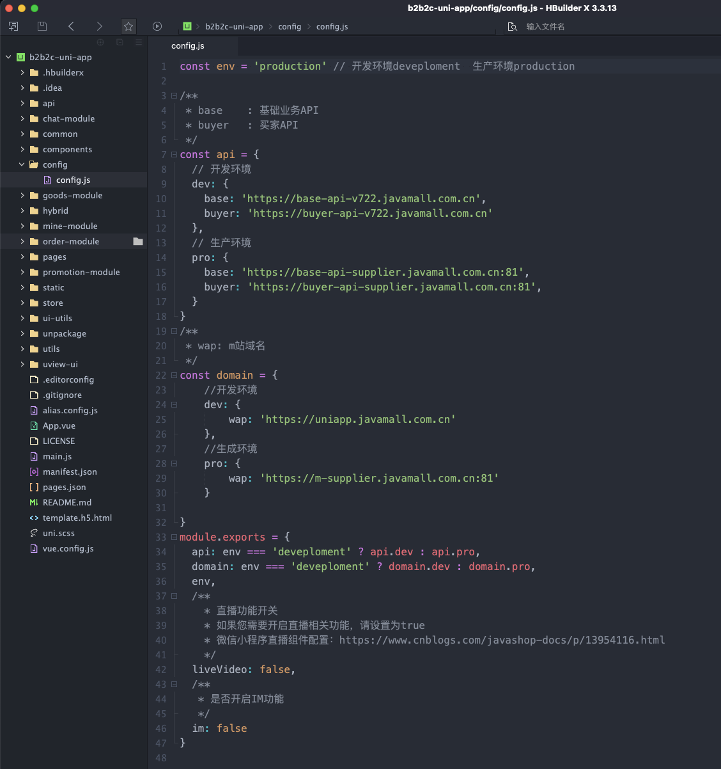The width and height of the screenshot is (721, 769).
Task: Click the locate current file target icon
Action: [x=100, y=42]
